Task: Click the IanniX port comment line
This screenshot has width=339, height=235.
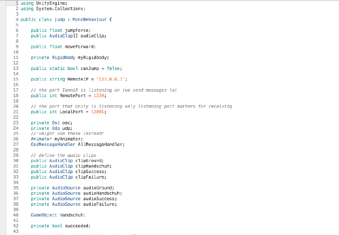Action: point(103,90)
